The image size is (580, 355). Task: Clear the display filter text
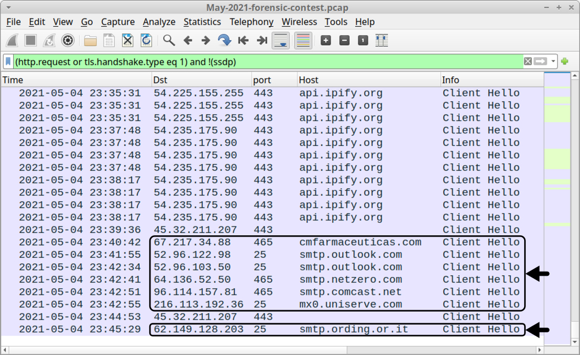(528, 61)
